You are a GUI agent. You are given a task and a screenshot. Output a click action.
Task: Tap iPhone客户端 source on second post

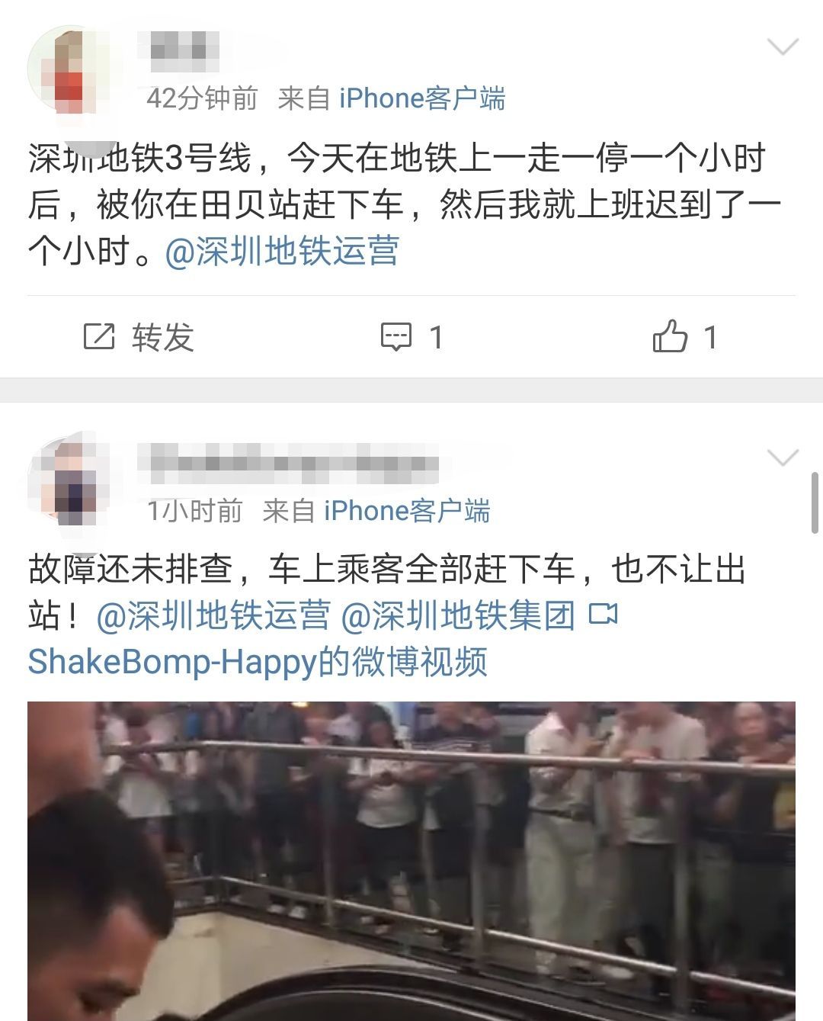click(x=407, y=510)
